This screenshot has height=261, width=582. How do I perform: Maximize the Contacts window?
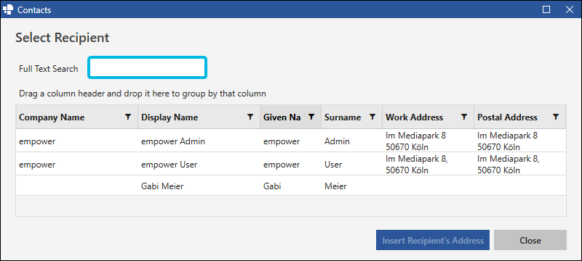546,9
